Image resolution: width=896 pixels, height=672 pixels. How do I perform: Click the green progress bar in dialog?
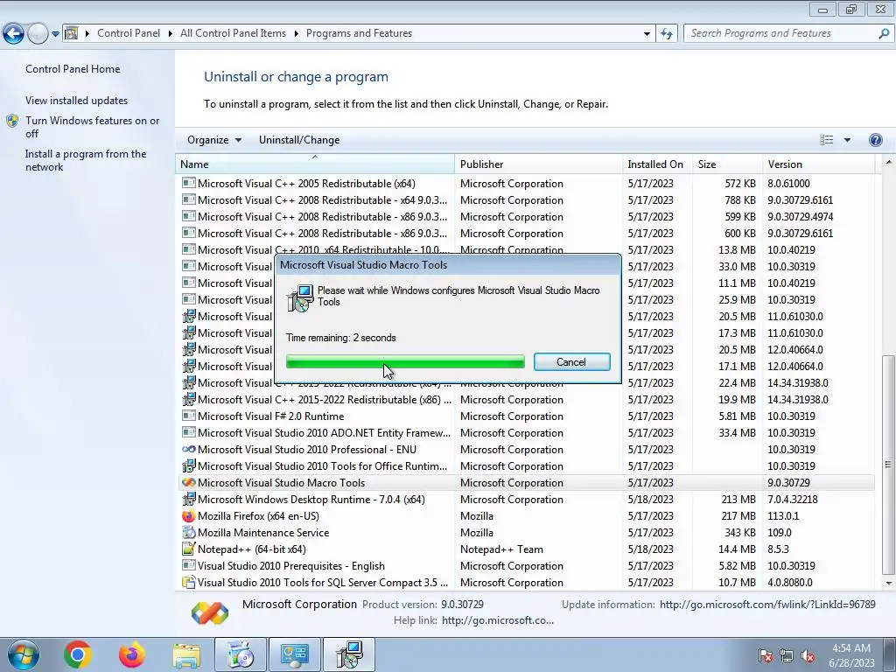tap(405, 361)
